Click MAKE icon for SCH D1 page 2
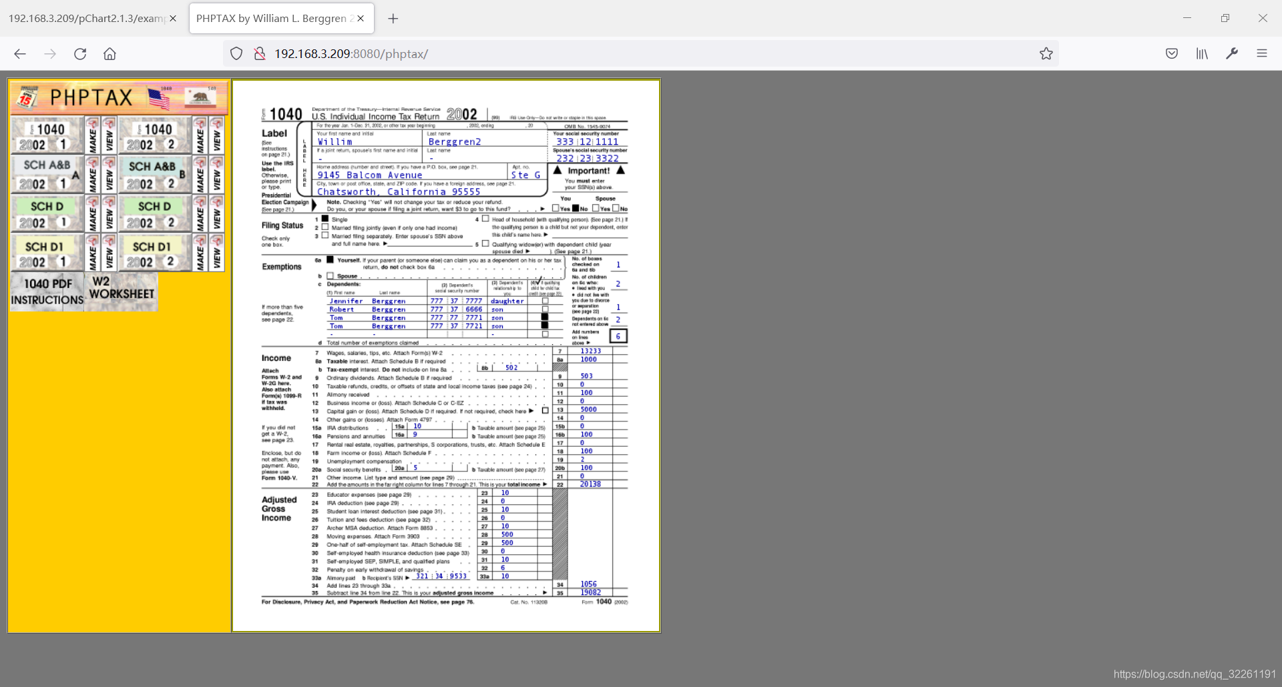Image resolution: width=1282 pixels, height=687 pixels. tap(200, 253)
